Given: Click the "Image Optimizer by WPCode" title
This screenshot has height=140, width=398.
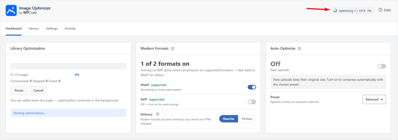Looking at the screenshot, I should 35,10.
